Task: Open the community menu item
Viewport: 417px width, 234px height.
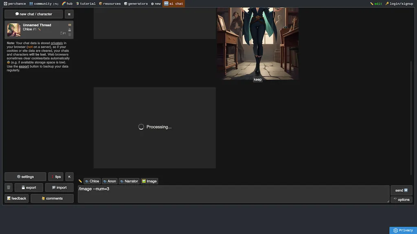Action: click(44, 4)
